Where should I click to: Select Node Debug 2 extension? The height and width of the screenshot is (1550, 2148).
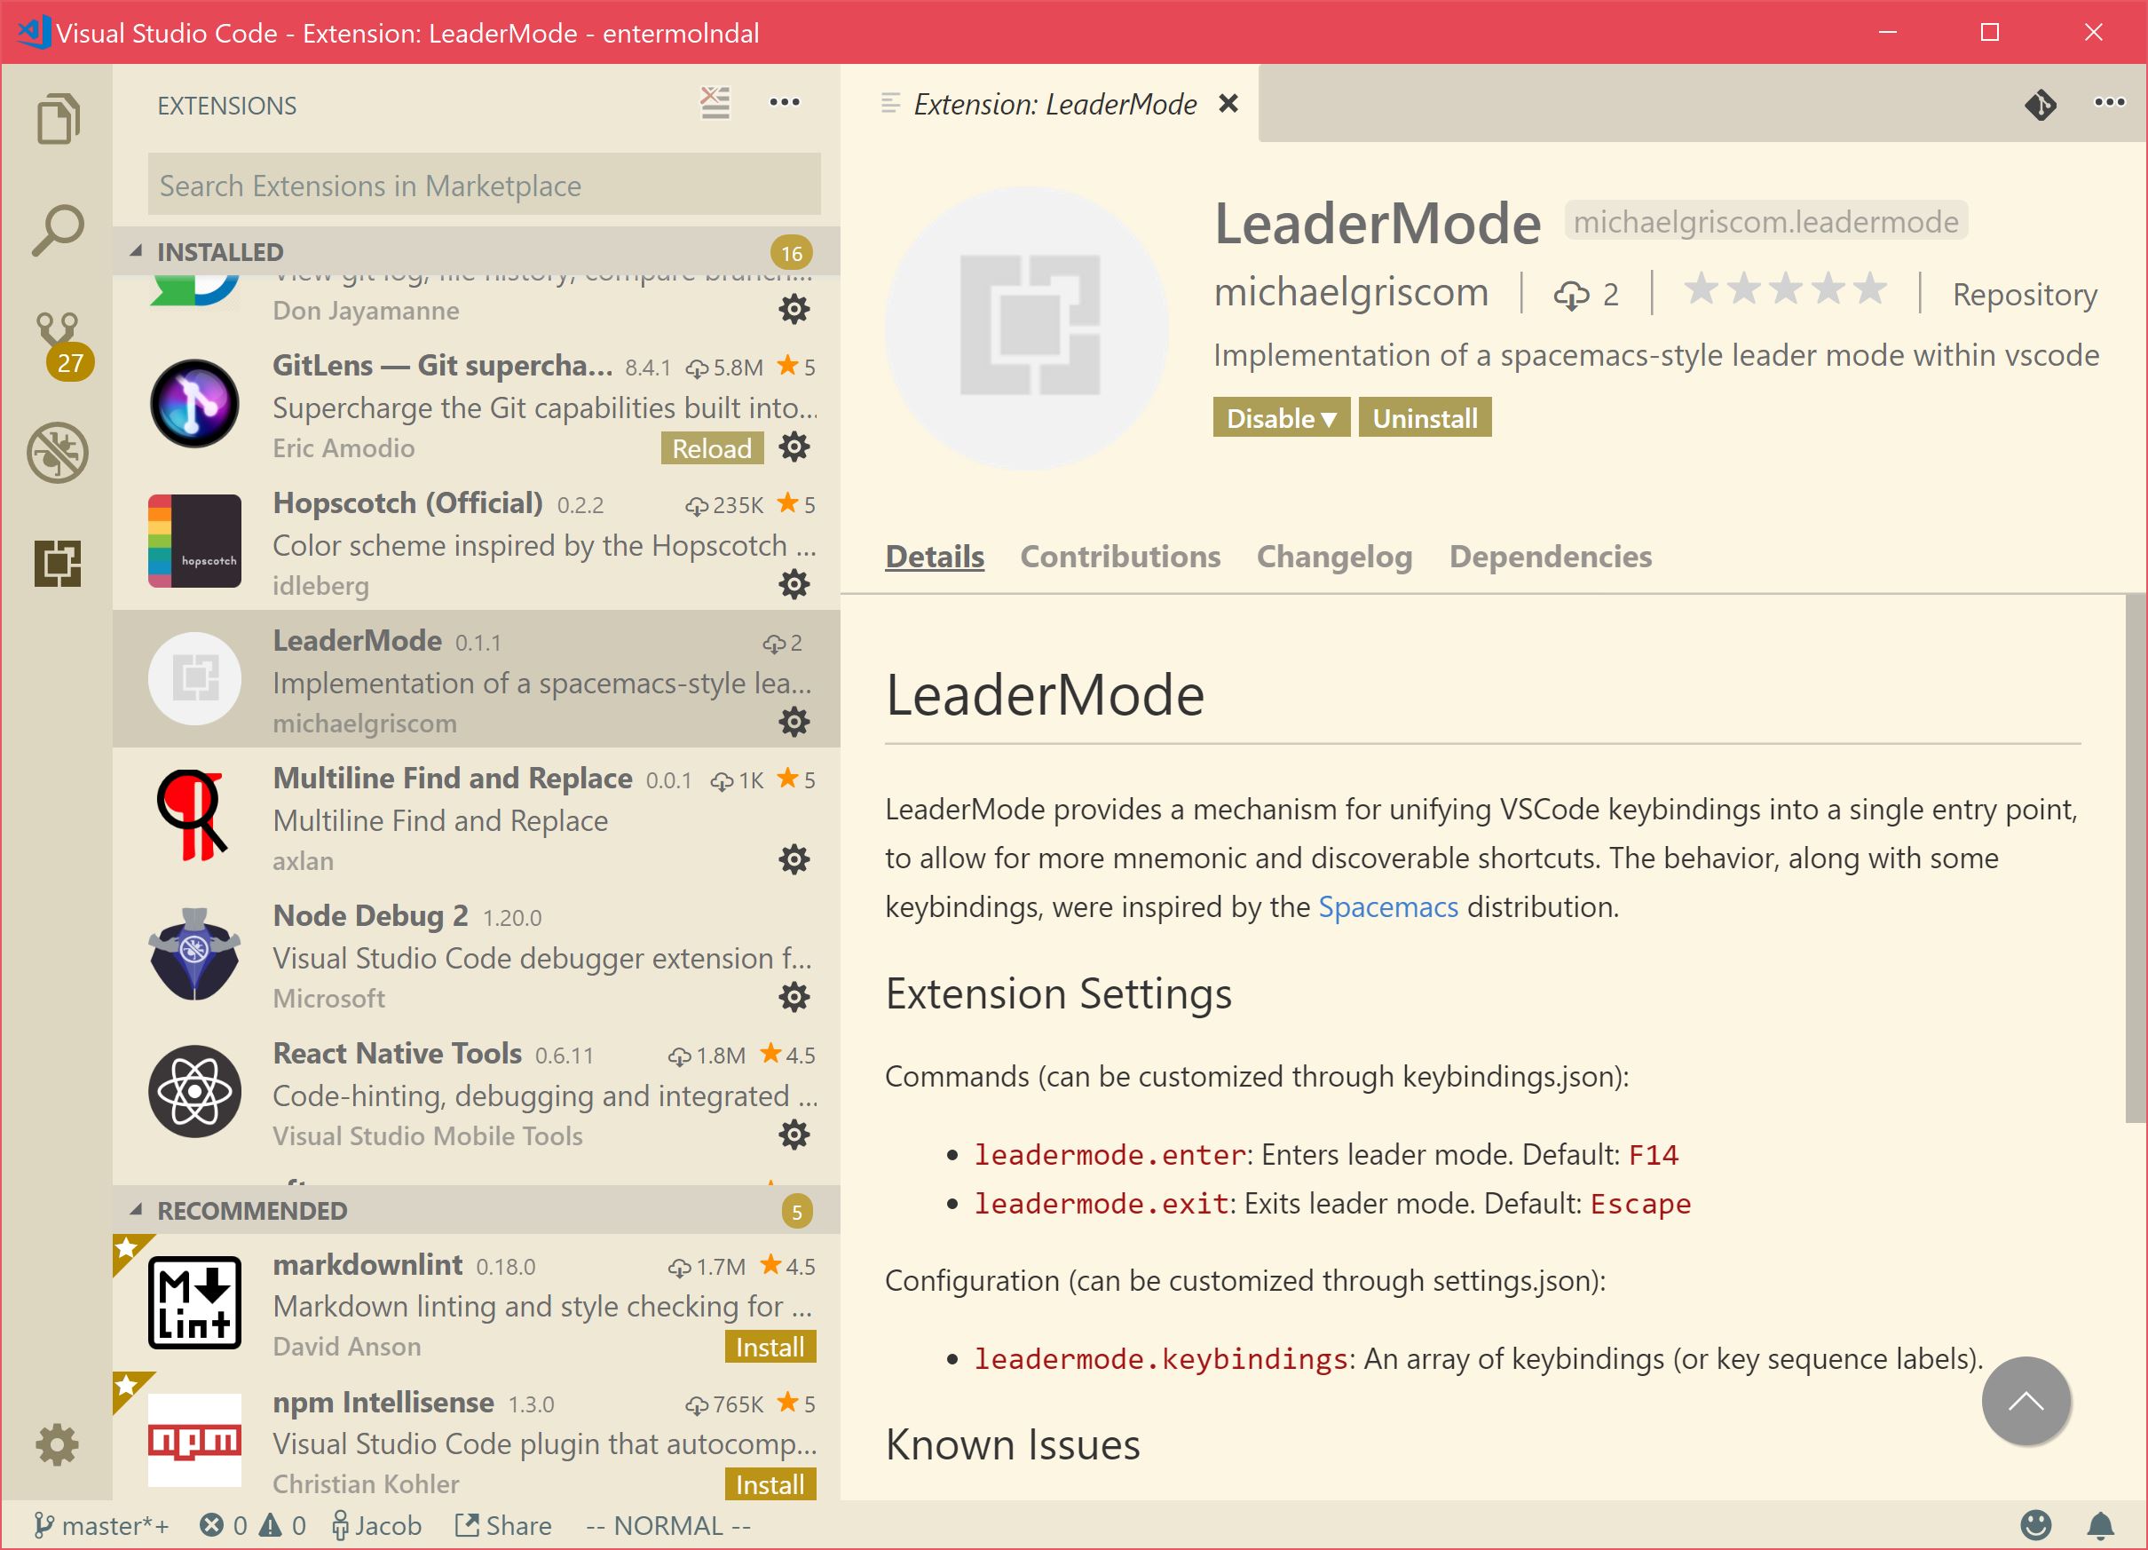pyautogui.click(x=476, y=954)
